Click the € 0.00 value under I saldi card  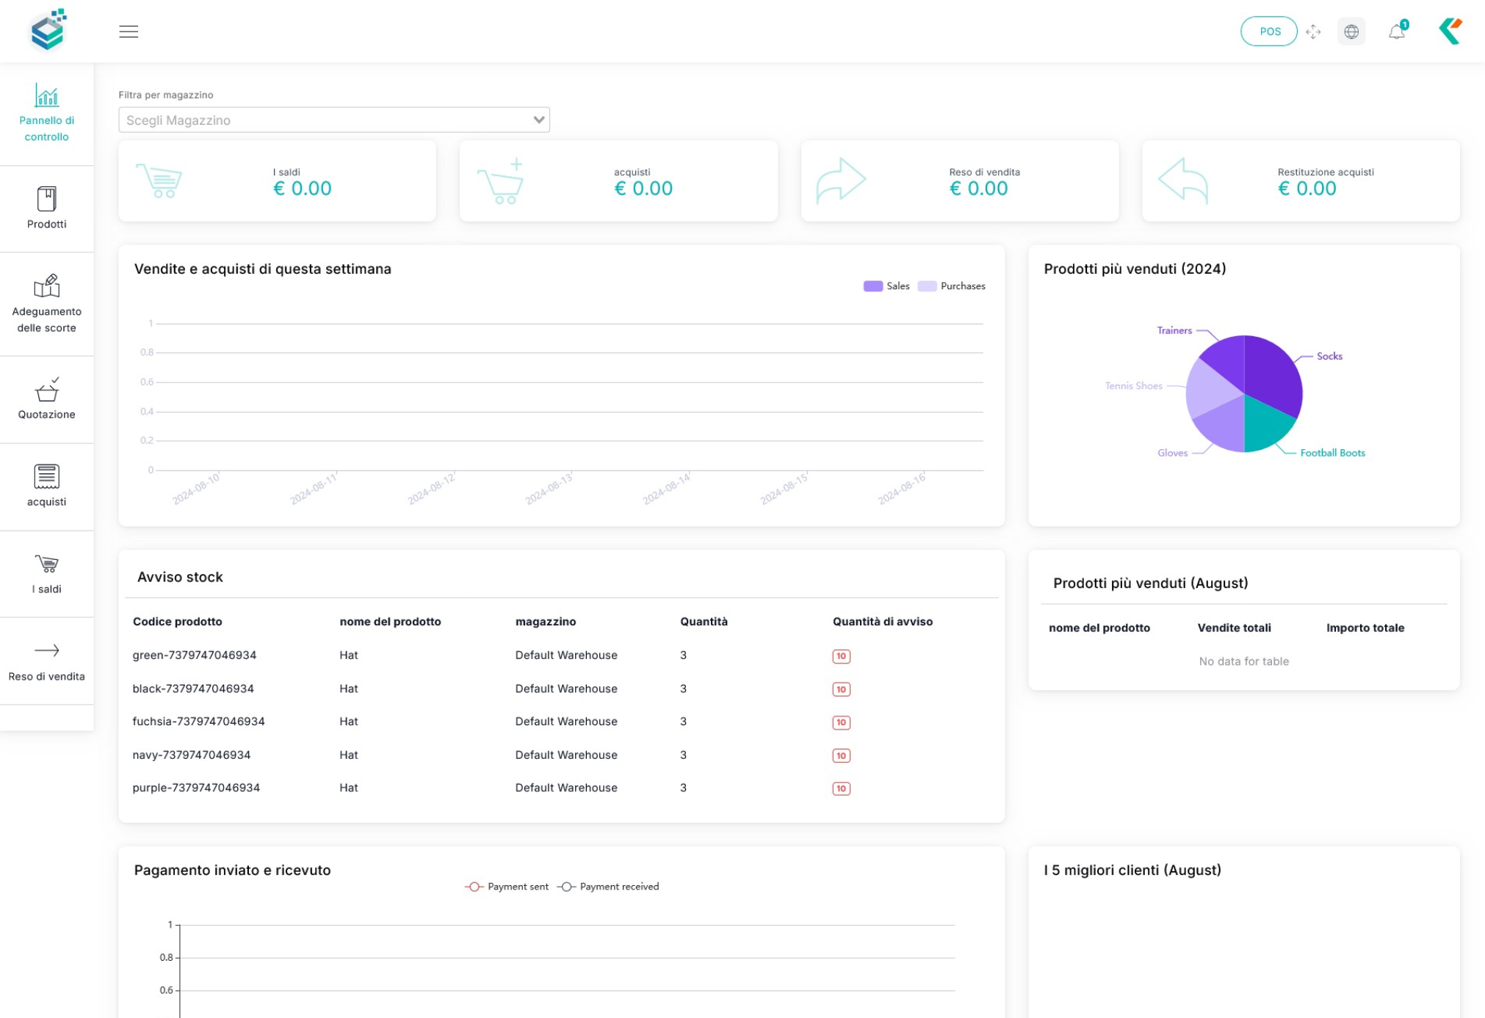(x=302, y=189)
